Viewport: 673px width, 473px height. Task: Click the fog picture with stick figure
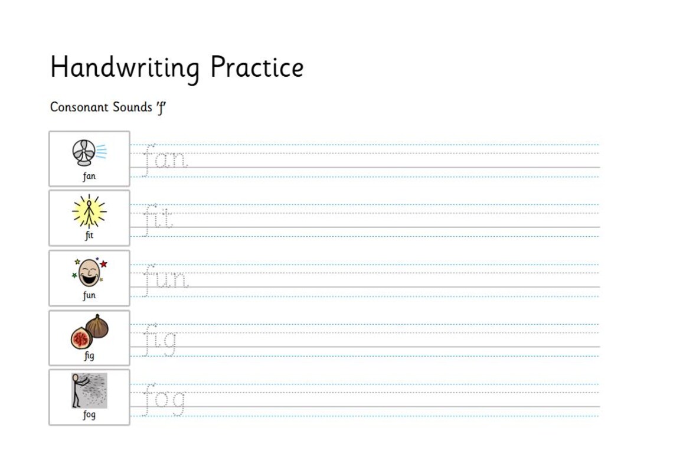tap(89, 390)
